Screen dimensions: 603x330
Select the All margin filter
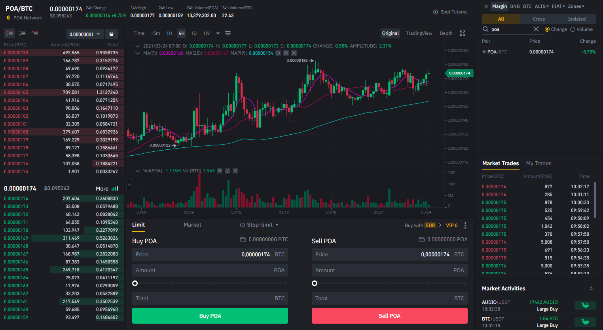(501, 19)
